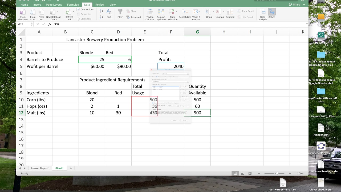This screenshot has width=341, height=192.
Task: Launch Text to Columns
Action: pos(150,15)
